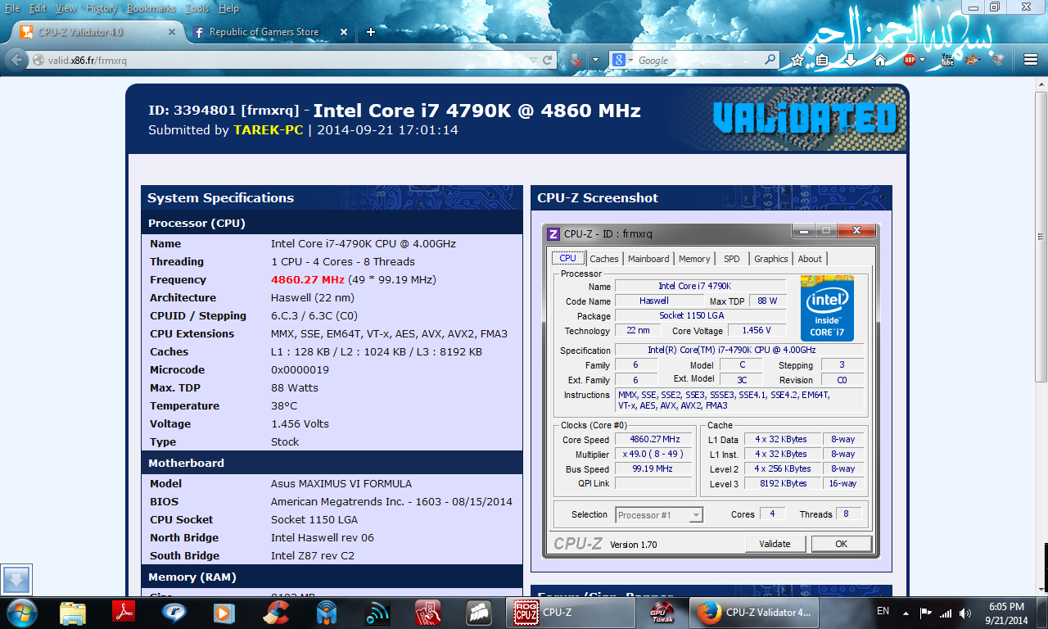The image size is (1048, 629).
Task: Go to Firefox home page icon
Action: [880, 60]
